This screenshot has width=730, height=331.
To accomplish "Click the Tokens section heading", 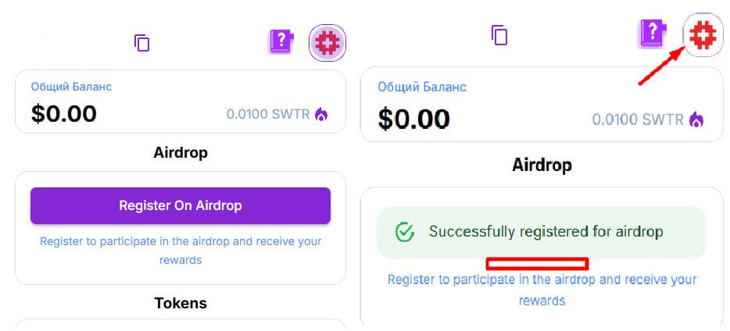I will pos(181,303).
